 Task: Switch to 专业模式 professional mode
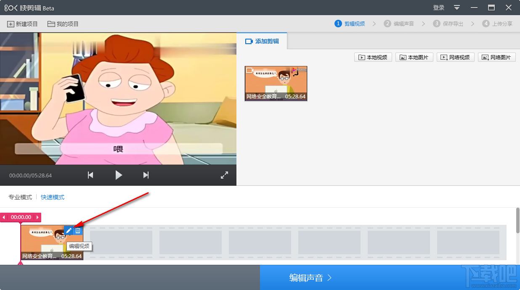point(20,197)
